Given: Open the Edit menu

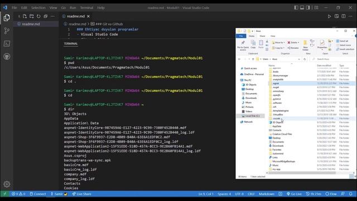Looking at the screenshot, I should pos(24,7).
